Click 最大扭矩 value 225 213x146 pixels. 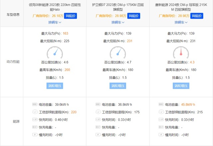(67, 41)
